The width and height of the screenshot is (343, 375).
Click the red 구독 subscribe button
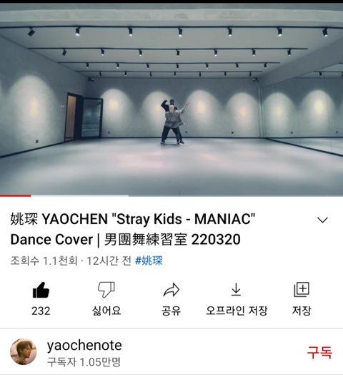tap(319, 352)
